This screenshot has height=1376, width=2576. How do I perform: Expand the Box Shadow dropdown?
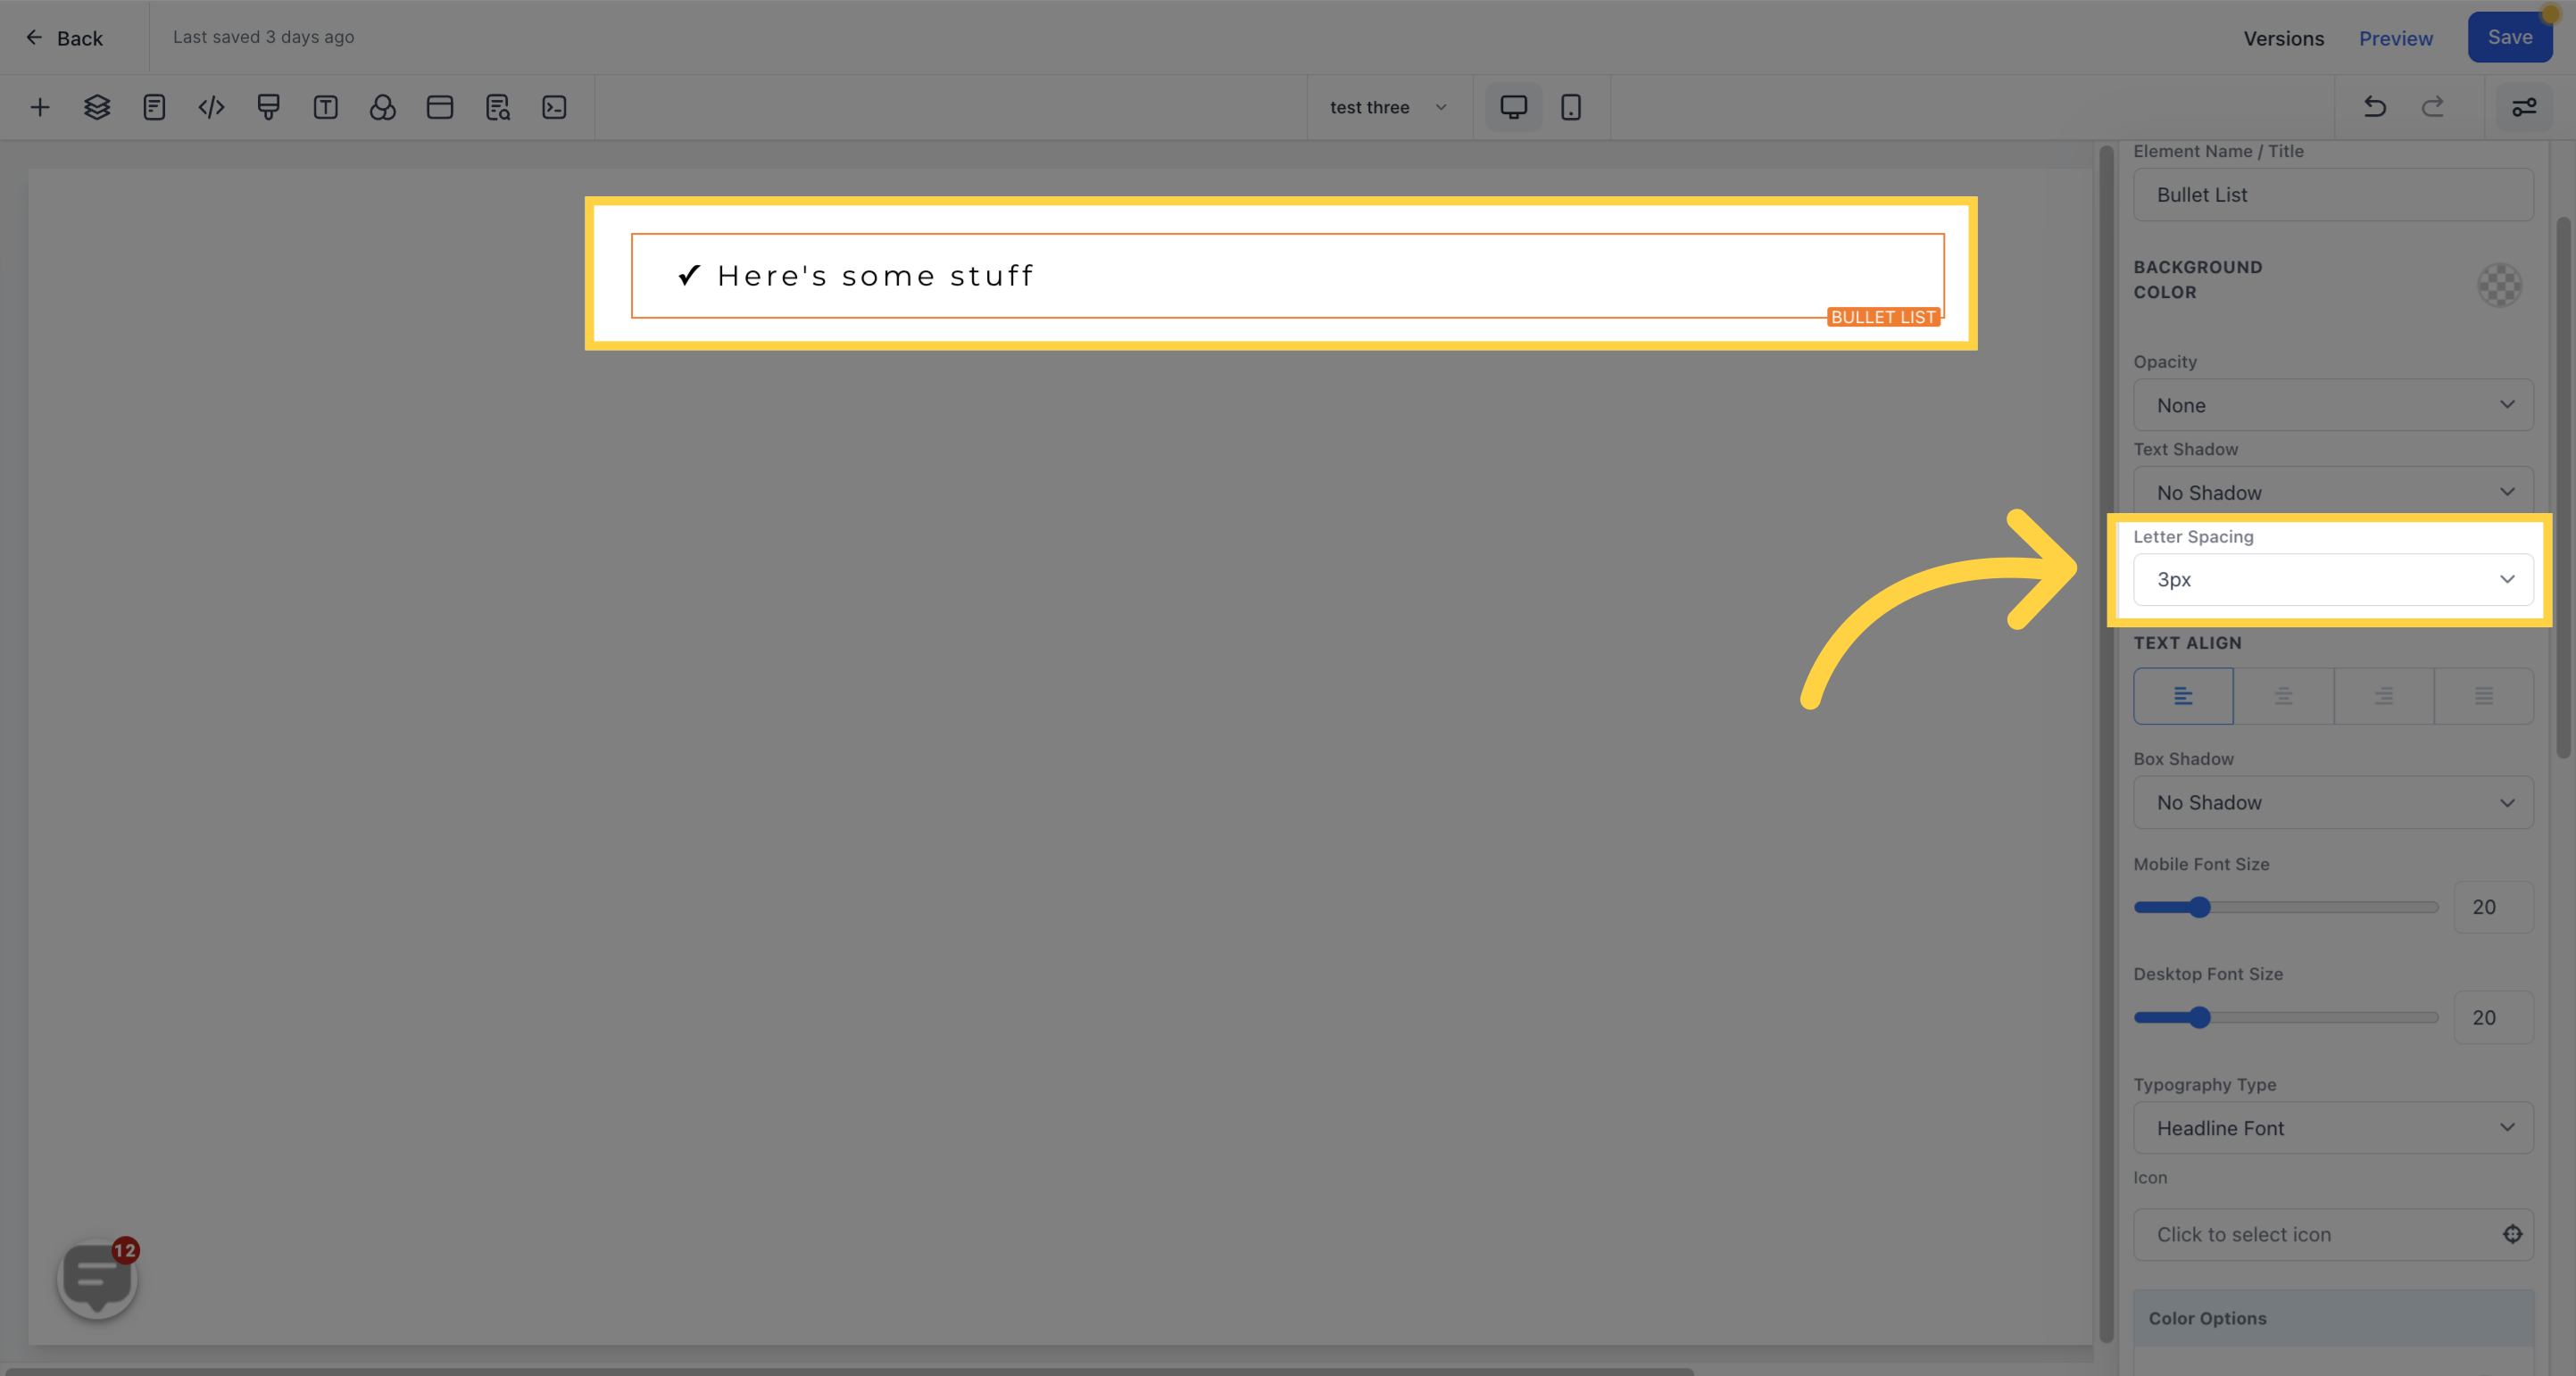[2333, 802]
